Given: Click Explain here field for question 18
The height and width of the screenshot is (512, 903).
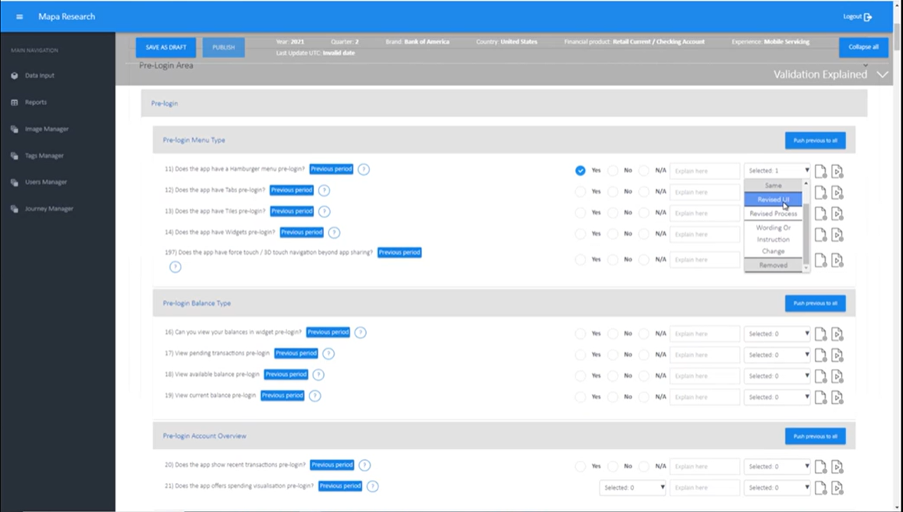Looking at the screenshot, I should (705, 376).
